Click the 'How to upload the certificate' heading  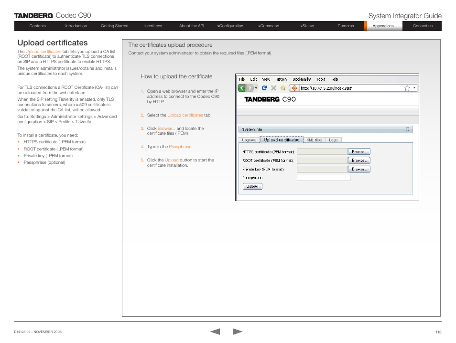[176, 76]
